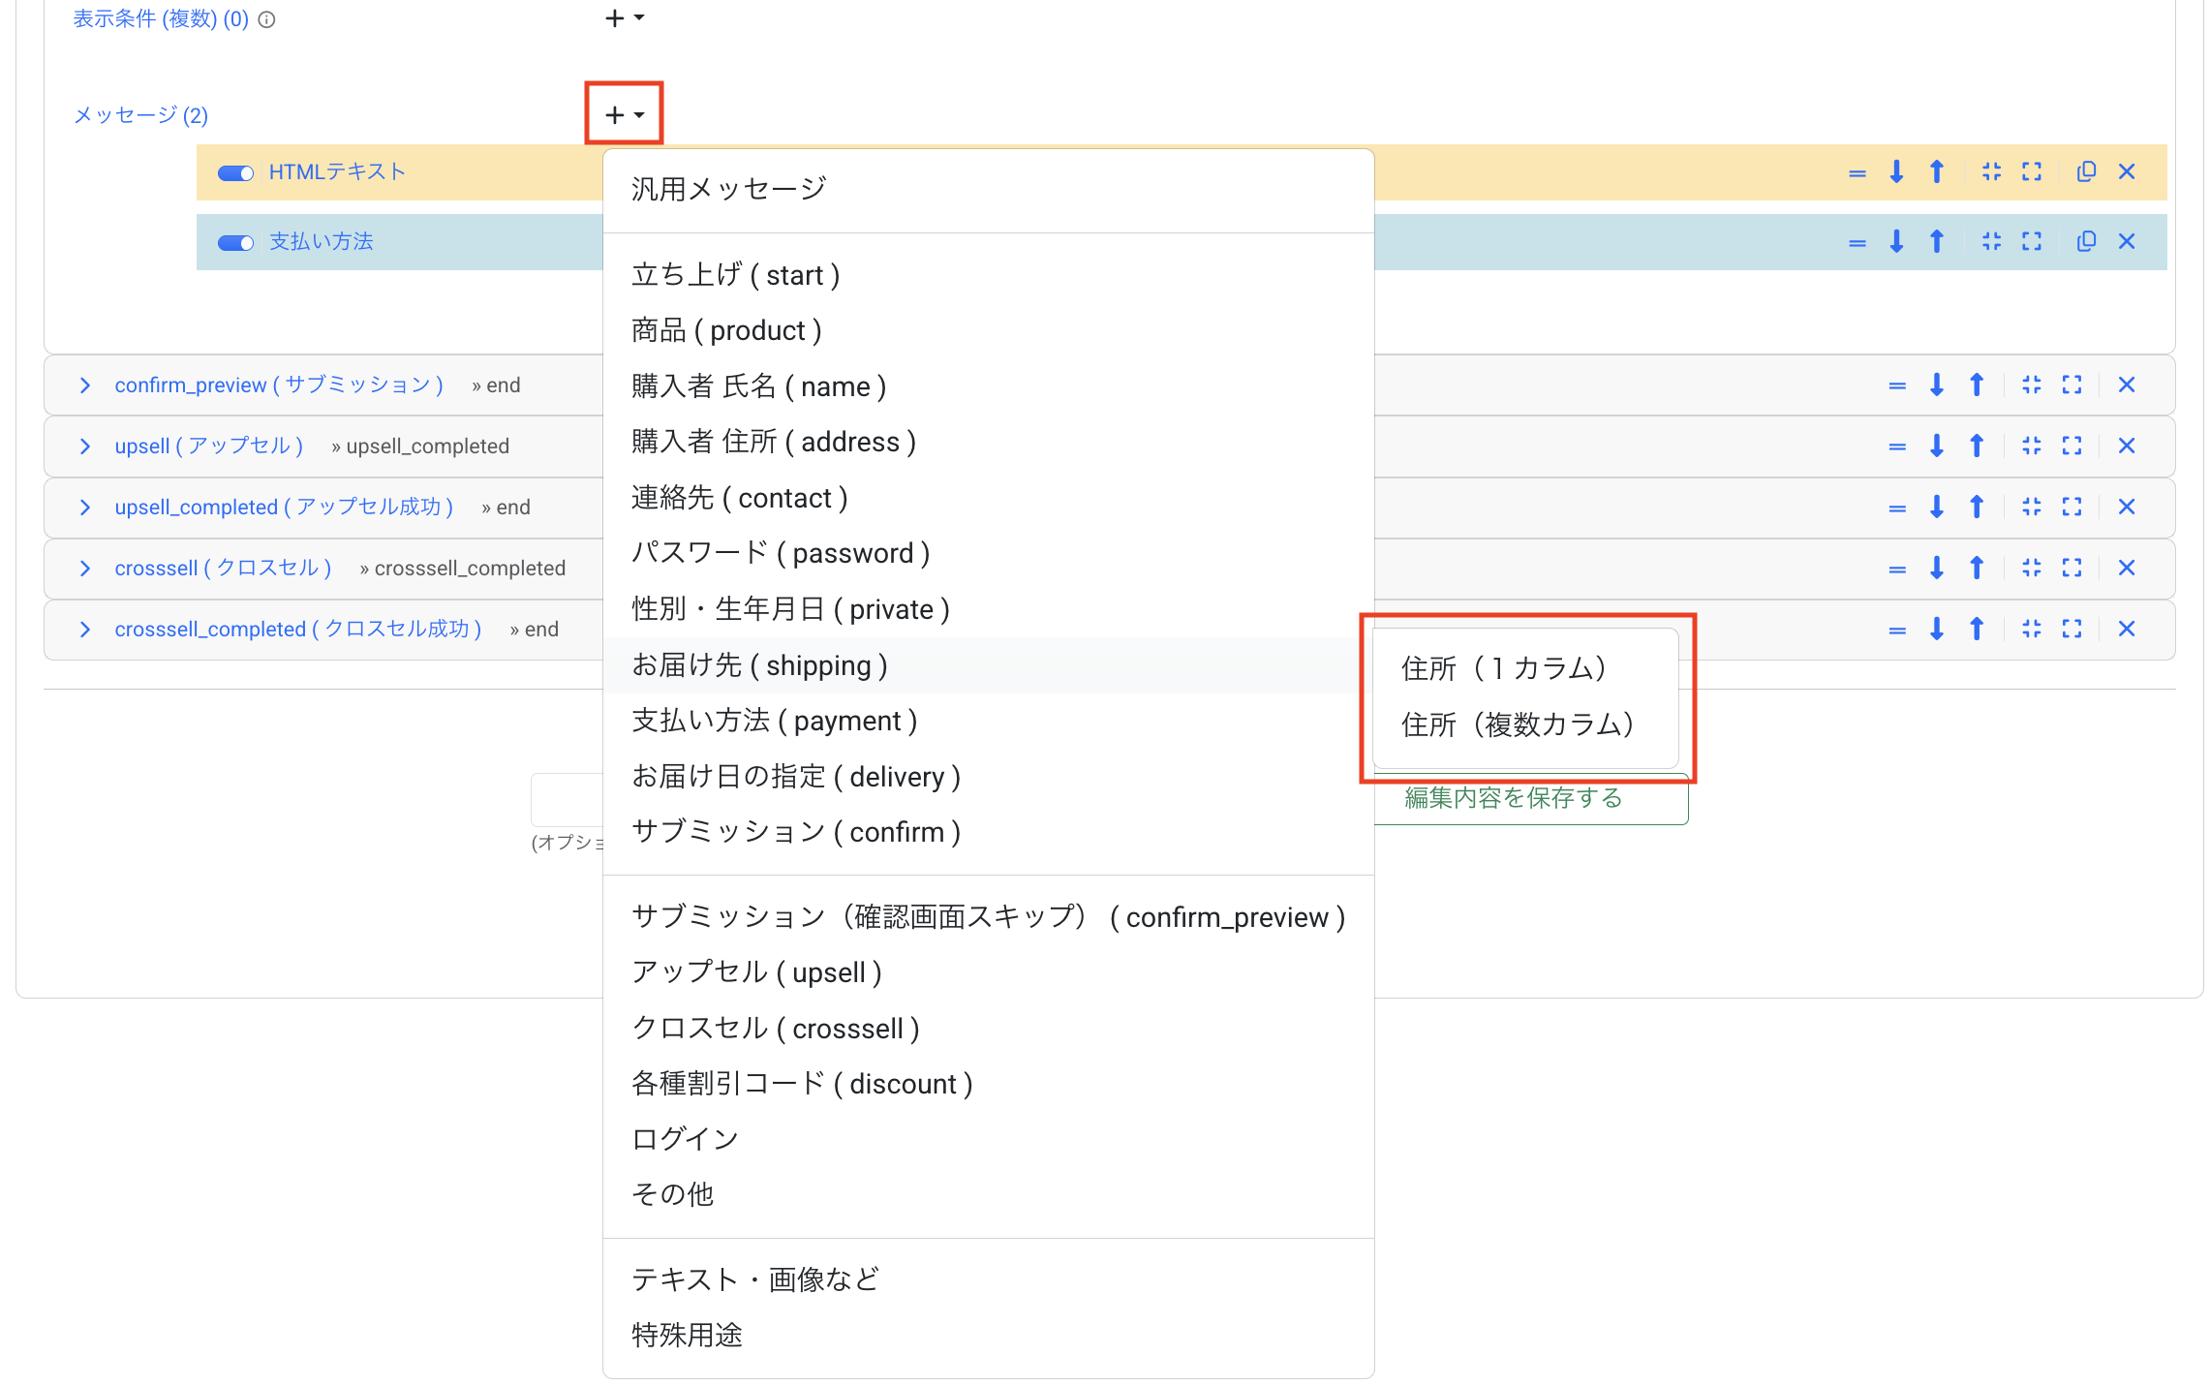Maximize the upsell_completed section

tap(2071, 507)
